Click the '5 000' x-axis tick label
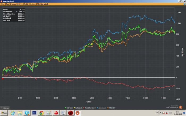This screenshot has height=116, width=186. coord(92,98)
